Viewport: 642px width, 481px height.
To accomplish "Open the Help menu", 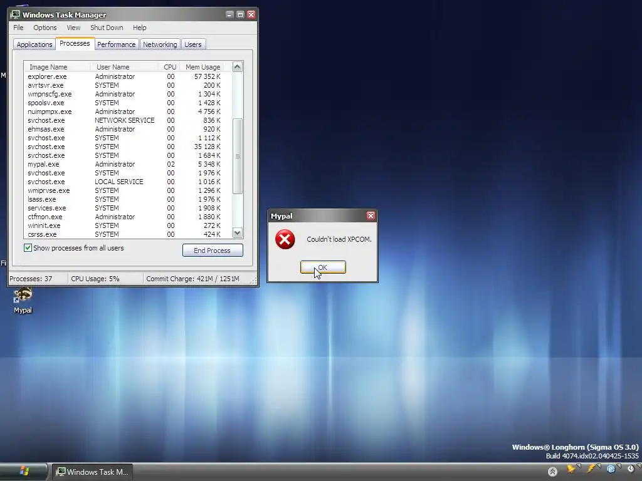I will [140, 28].
